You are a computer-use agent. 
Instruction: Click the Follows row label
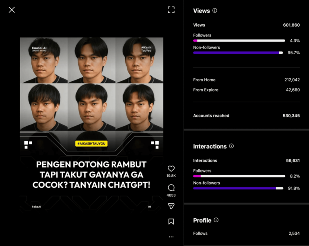coord(200,233)
